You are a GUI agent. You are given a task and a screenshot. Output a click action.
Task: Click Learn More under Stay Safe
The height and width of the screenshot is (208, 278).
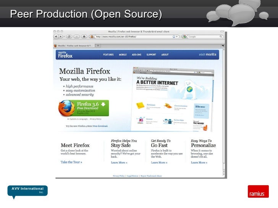click(x=119, y=163)
